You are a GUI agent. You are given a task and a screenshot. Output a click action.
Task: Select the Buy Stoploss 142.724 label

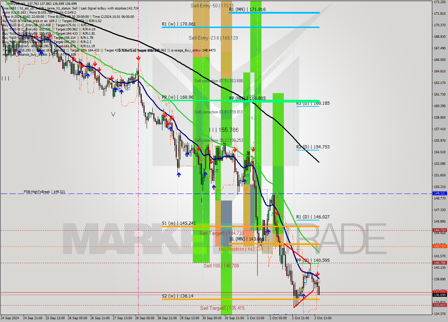(x=240, y=249)
